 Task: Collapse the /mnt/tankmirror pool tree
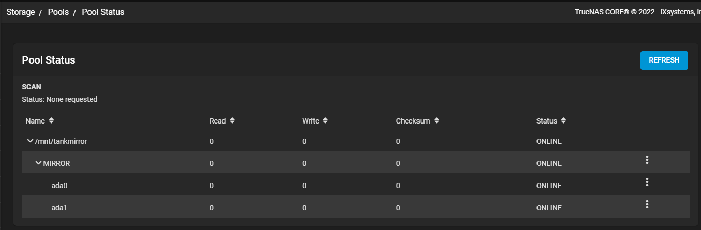[x=30, y=141]
